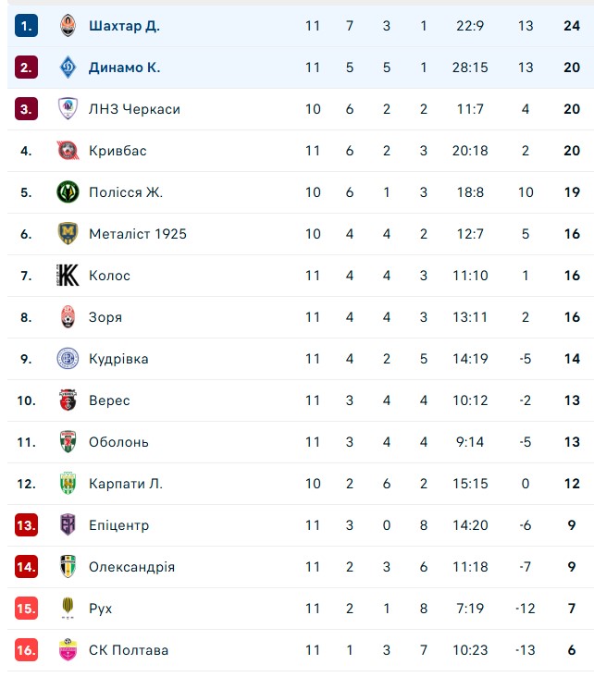The height and width of the screenshot is (677, 594).
Task: Click the Зоря club crest
Action: (x=68, y=317)
